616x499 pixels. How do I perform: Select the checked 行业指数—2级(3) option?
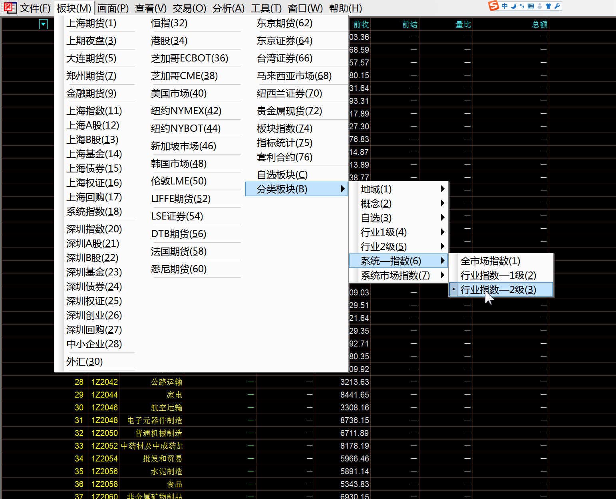[x=498, y=290]
